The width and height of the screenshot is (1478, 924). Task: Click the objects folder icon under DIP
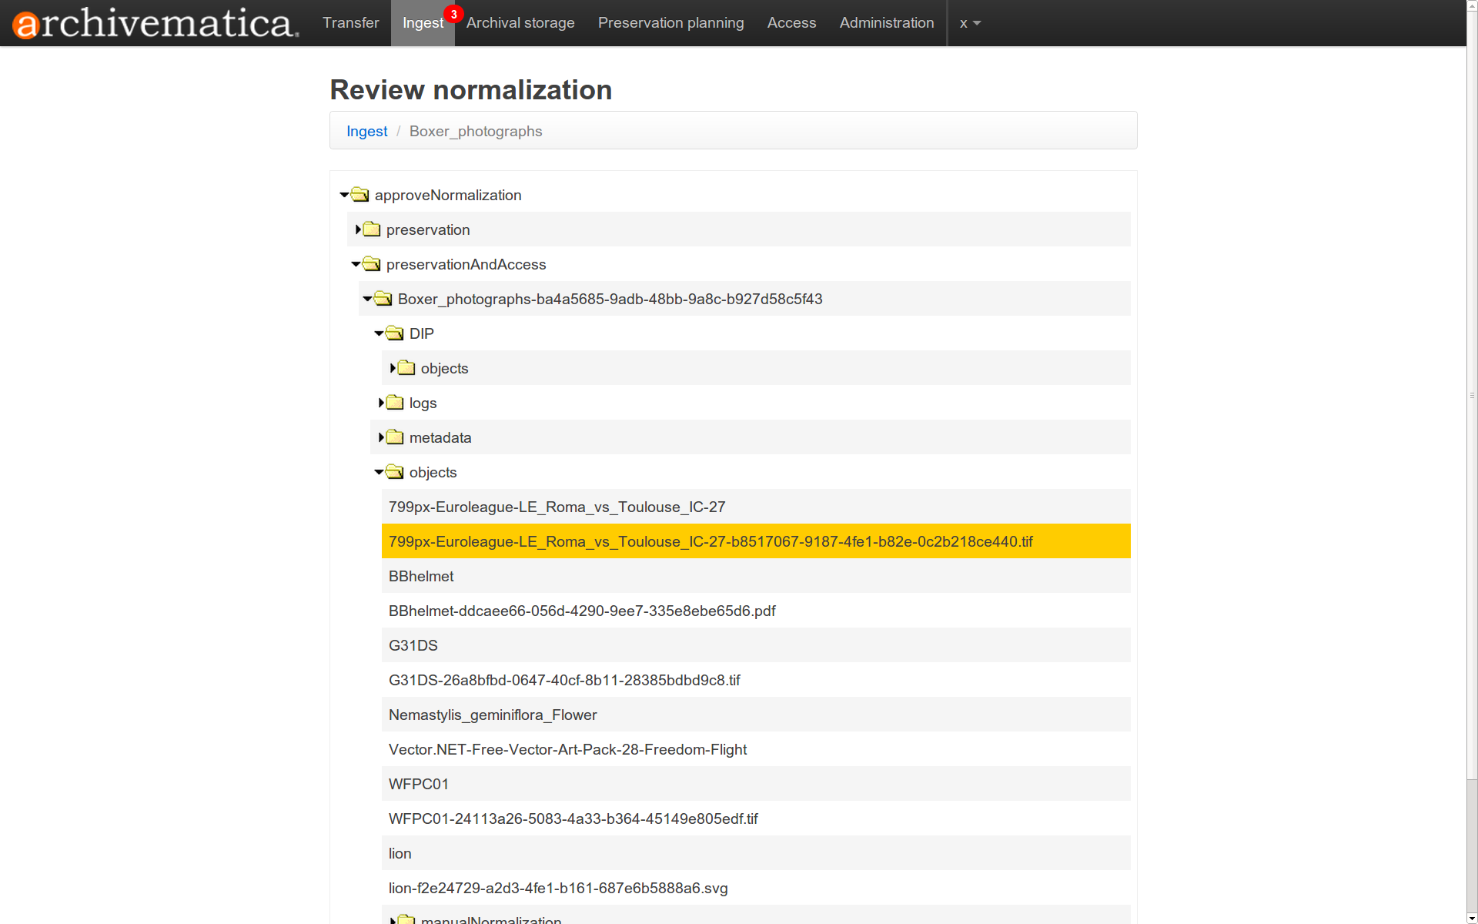coord(405,367)
